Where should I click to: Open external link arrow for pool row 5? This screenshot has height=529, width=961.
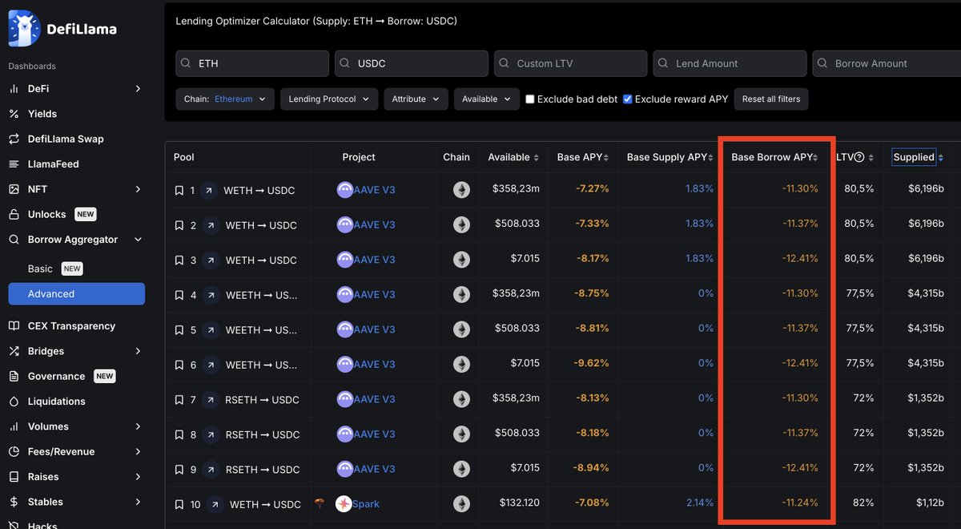click(x=209, y=330)
